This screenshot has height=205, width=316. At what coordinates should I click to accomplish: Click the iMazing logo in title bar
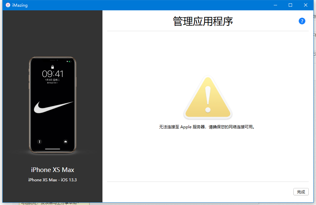tap(8, 5)
